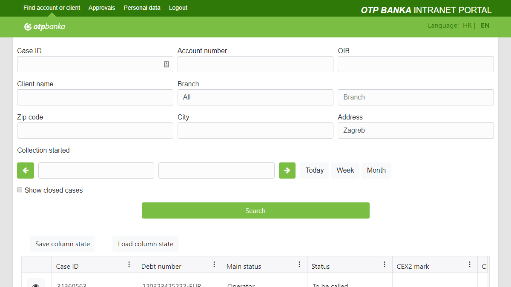Open the CEX2 mark column options menu
511x287 pixels.
click(x=470, y=264)
